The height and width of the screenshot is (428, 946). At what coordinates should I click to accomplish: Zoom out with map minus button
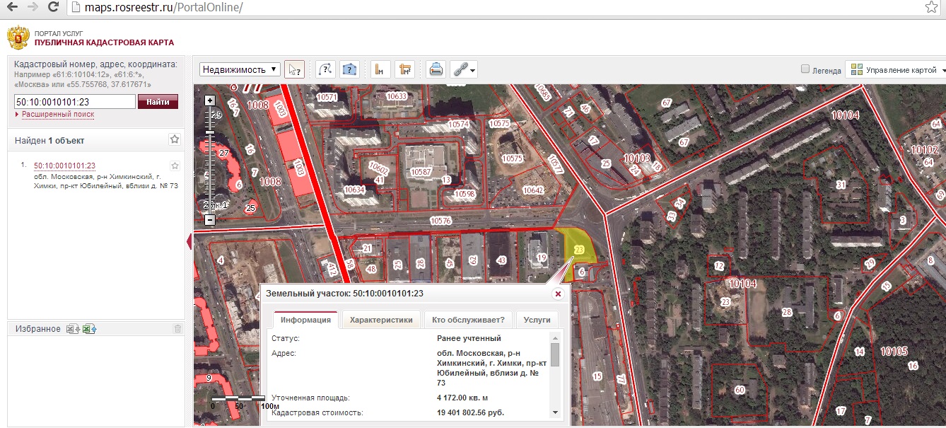pos(209,219)
